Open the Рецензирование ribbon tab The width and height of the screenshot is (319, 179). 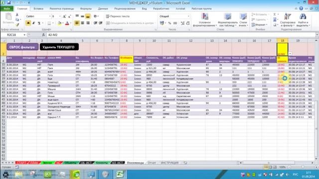point(125,9)
